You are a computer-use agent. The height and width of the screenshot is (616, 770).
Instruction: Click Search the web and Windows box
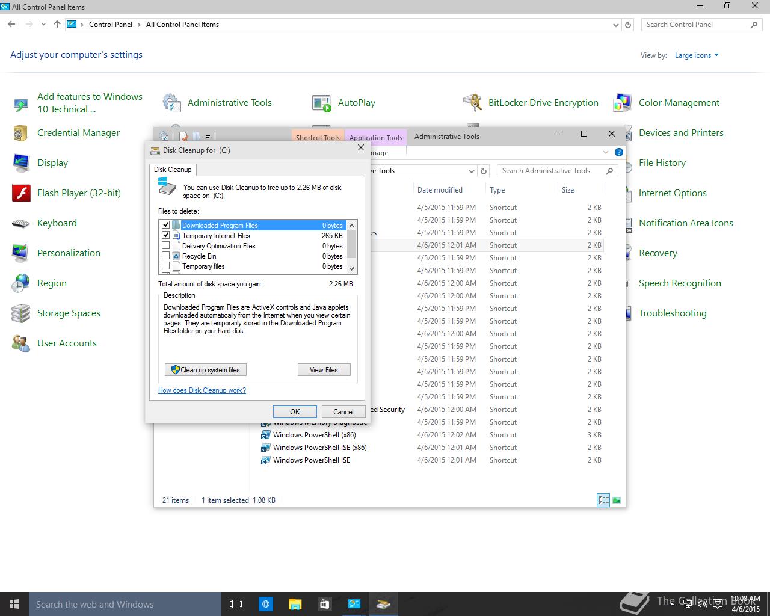(x=125, y=604)
